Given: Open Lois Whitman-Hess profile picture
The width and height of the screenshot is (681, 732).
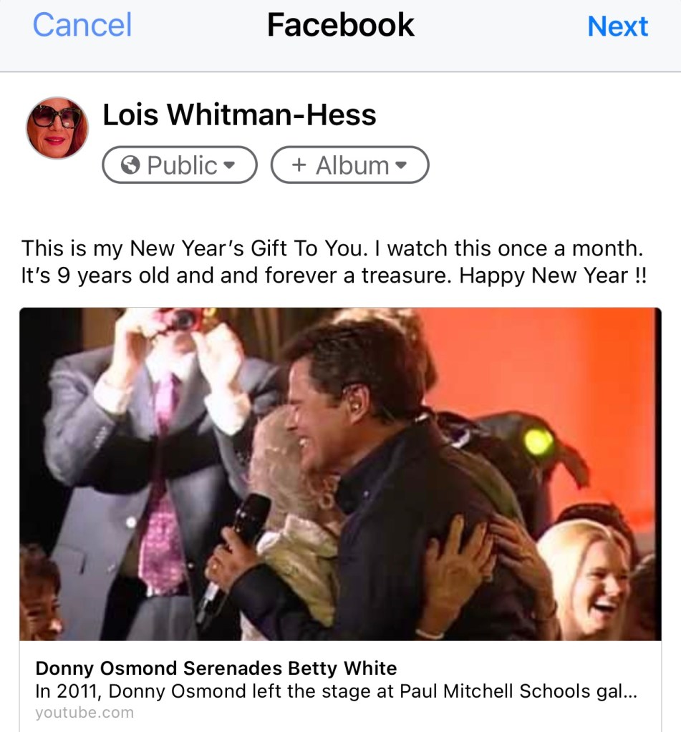Looking at the screenshot, I should (x=57, y=128).
